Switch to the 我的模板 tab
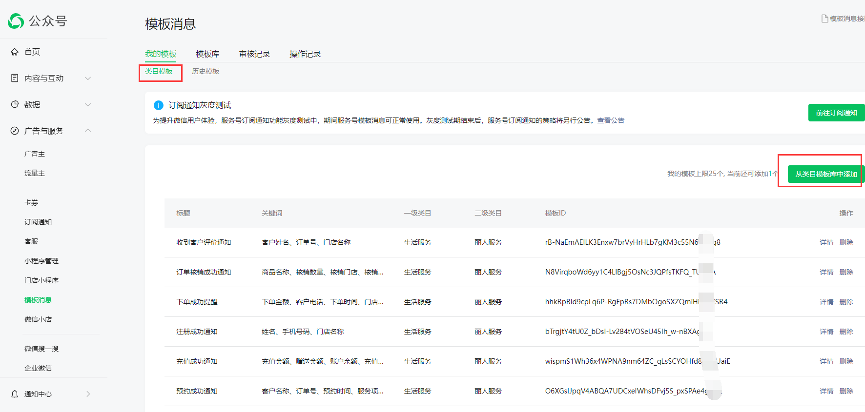Image resolution: width=865 pixels, height=412 pixels. (161, 54)
